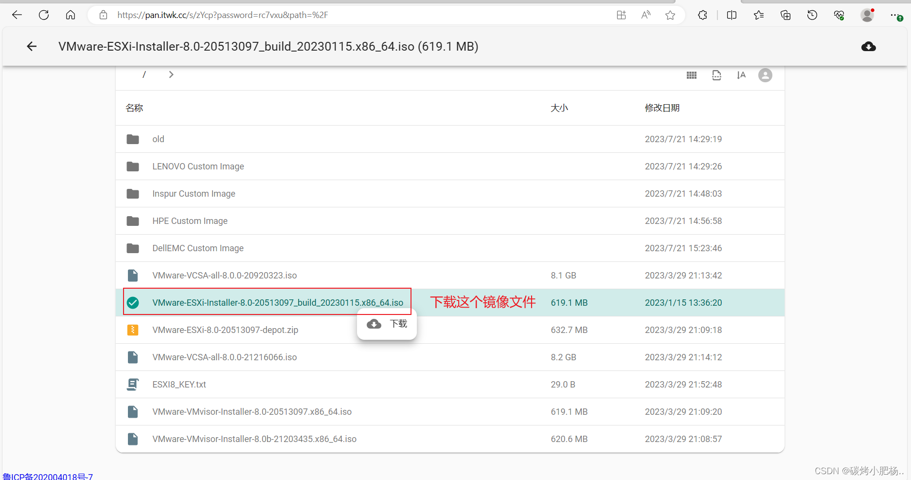
Task: Click the address bar URL
Action: click(x=223, y=15)
